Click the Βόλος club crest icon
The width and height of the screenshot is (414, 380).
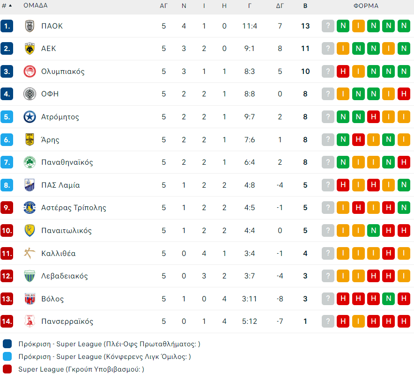(x=30, y=299)
